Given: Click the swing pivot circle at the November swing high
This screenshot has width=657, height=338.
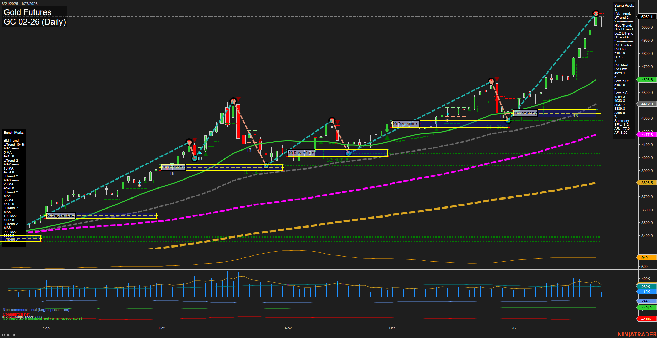Looking at the screenshot, I should tap(331, 121).
